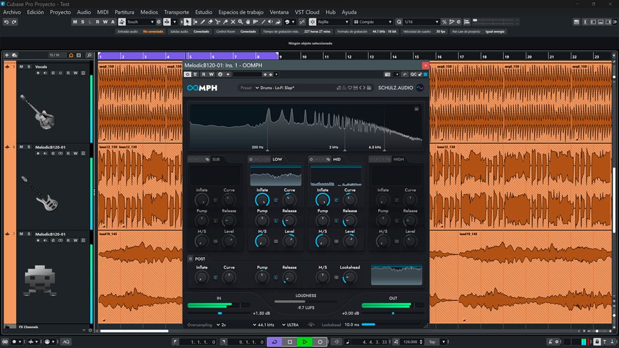619x348 pixels.
Task: Select the Erase tool
Action: pyautogui.click(x=210, y=22)
